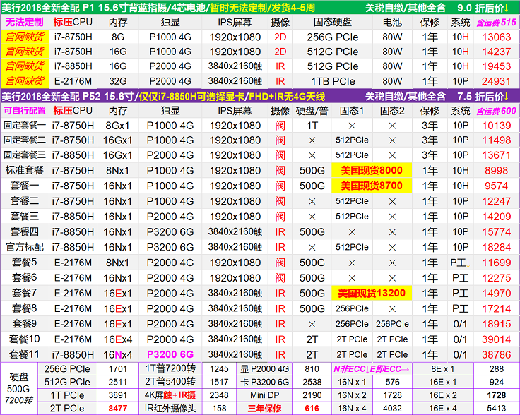Image resolution: width=520 pixels, height=415 pixels.
Task: Select the 套餐11 row label
Action: [25, 354]
